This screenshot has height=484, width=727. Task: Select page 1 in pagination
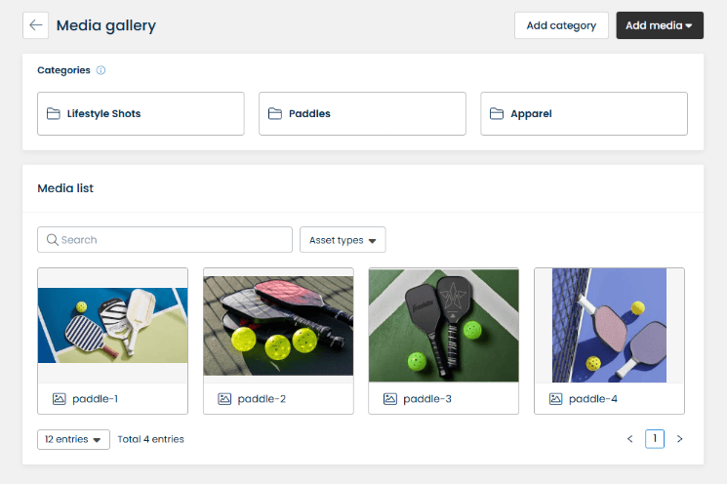click(655, 439)
